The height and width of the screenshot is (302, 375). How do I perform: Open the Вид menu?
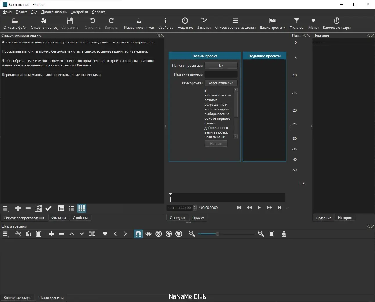[x=34, y=12]
